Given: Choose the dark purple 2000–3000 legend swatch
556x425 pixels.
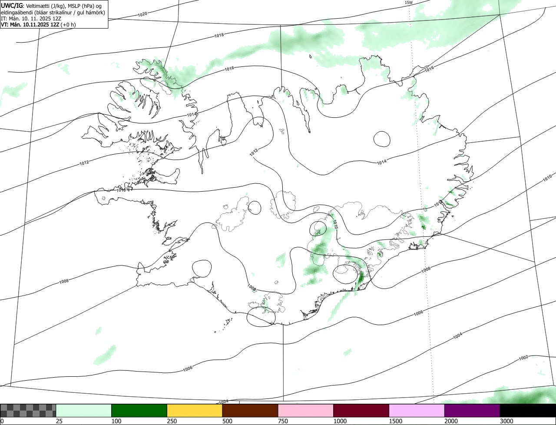Looking at the screenshot, I should point(472,410).
